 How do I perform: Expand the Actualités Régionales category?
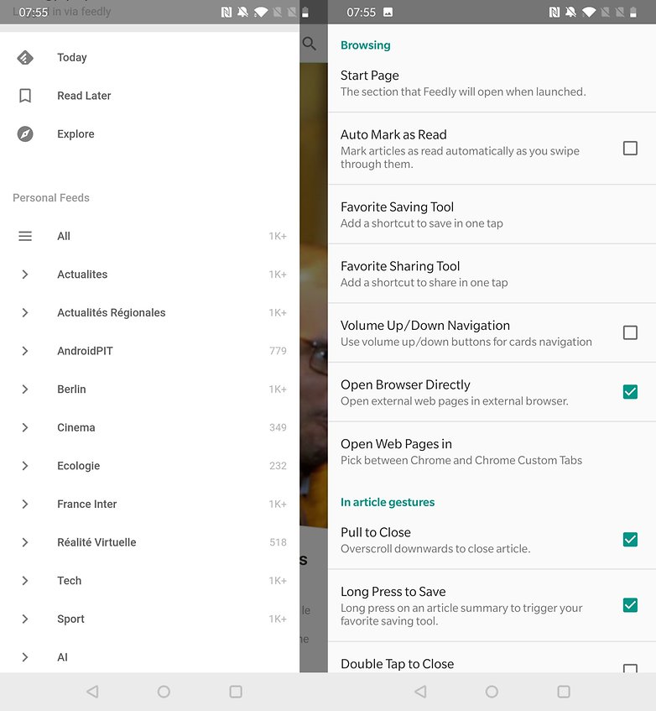pyautogui.click(x=25, y=312)
